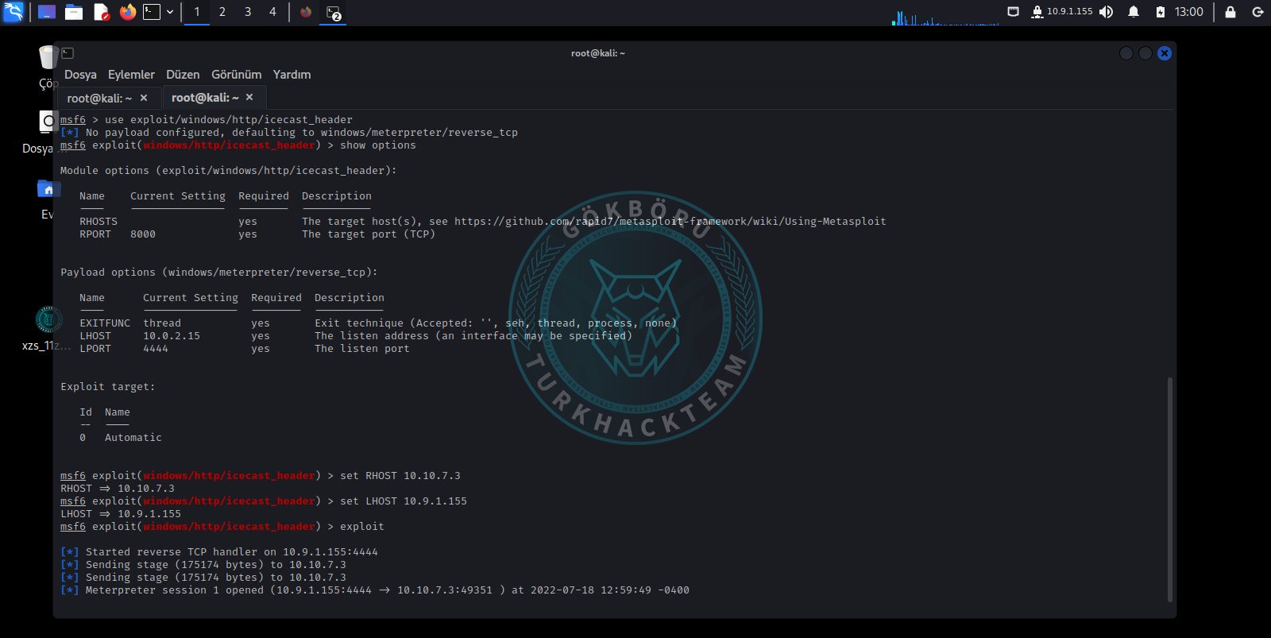The height and width of the screenshot is (638, 1271).
Task: Click the LHOST value 10.0.2.15
Action: [172, 336]
